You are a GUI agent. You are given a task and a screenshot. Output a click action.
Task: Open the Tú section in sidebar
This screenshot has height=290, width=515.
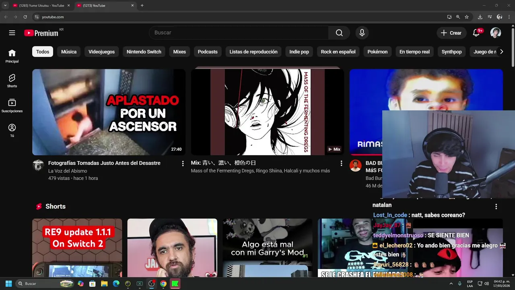click(x=12, y=130)
